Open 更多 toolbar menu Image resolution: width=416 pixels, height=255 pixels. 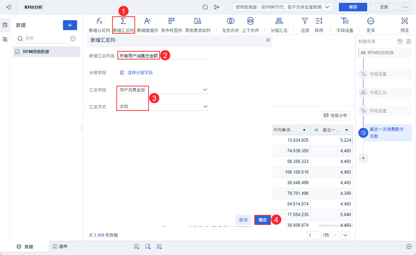click(x=371, y=25)
